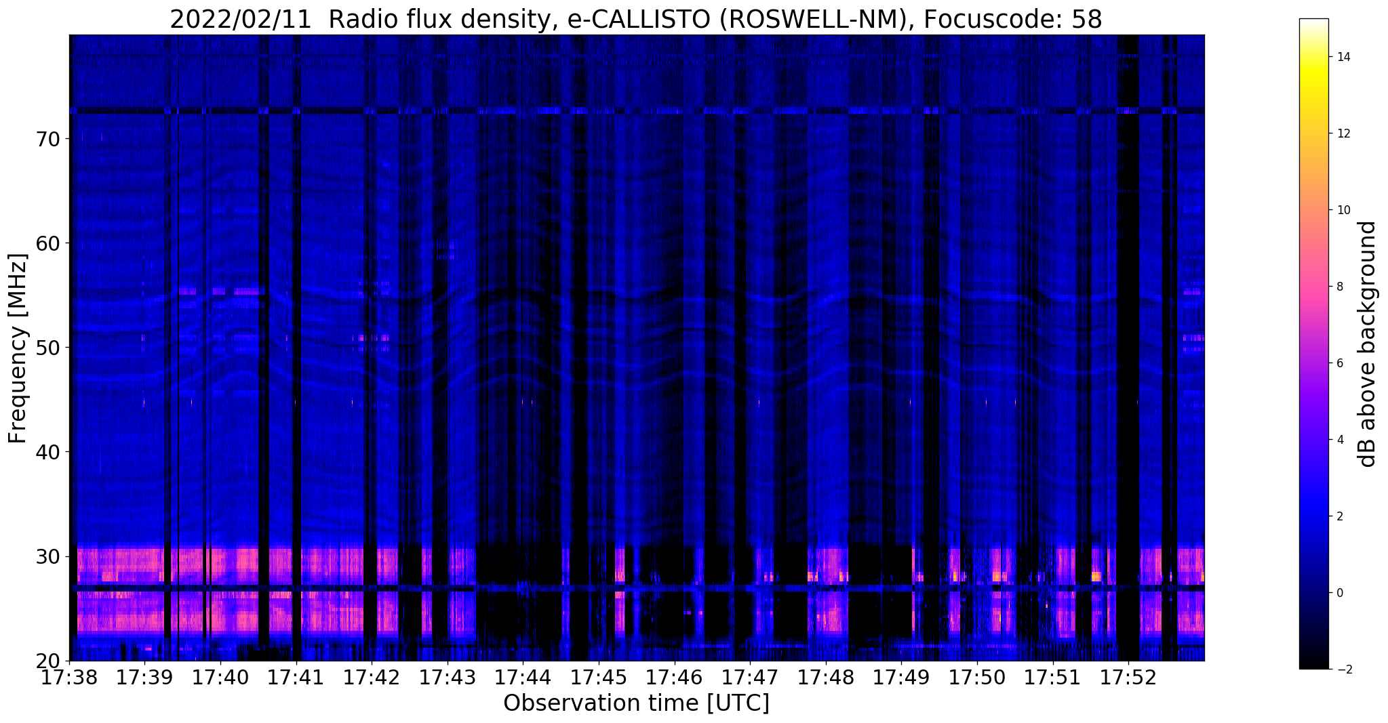The height and width of the screenshot is (723, 1388).
Task: Click the 17:44 time tick label
Action: coord(523,678)
